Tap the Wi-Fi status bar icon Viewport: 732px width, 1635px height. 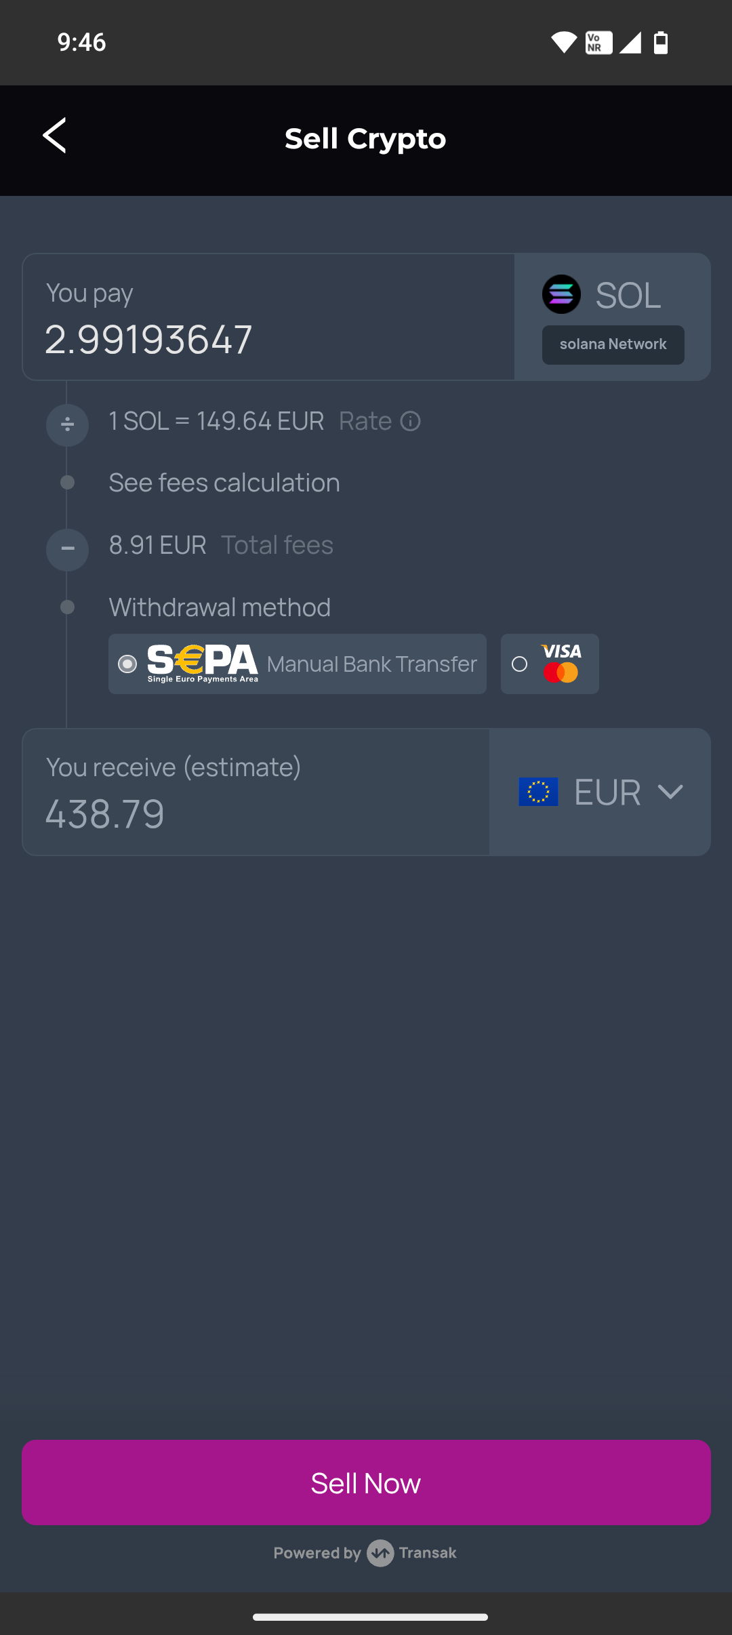pos(563,43)
